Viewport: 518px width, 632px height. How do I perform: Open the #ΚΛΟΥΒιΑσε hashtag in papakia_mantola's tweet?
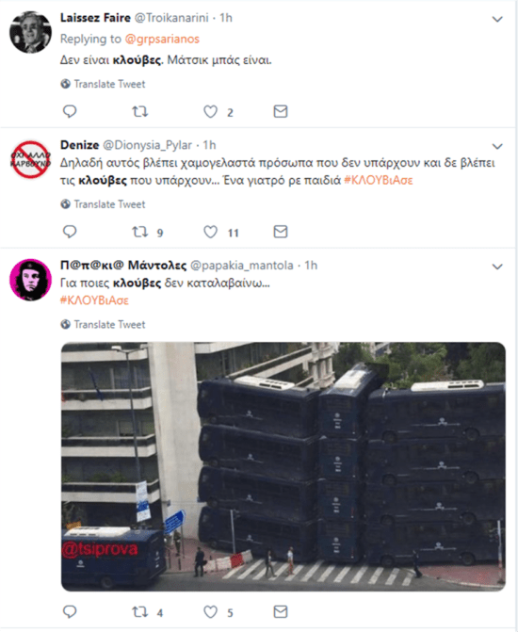[x=94, y=300]
